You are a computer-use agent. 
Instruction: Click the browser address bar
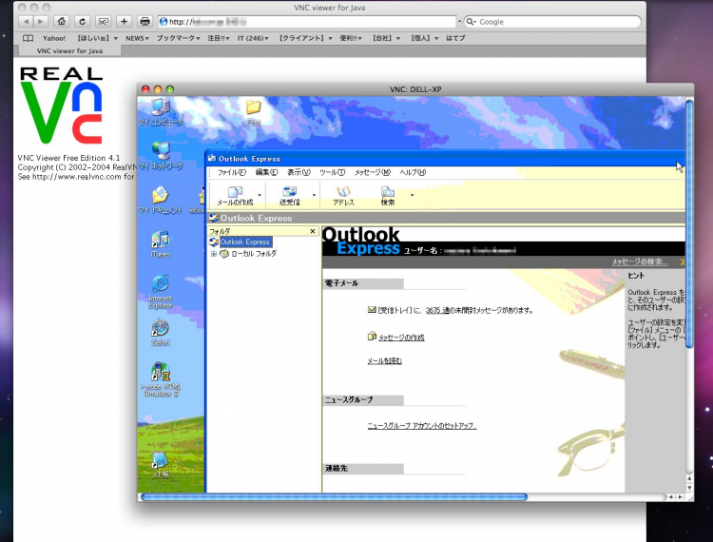(307, 21)
